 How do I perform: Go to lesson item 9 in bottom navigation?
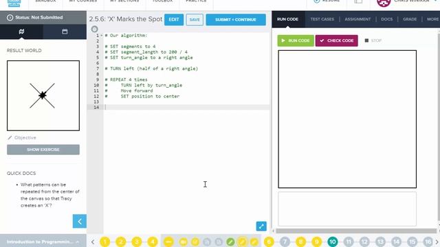[x=316, y=242]
